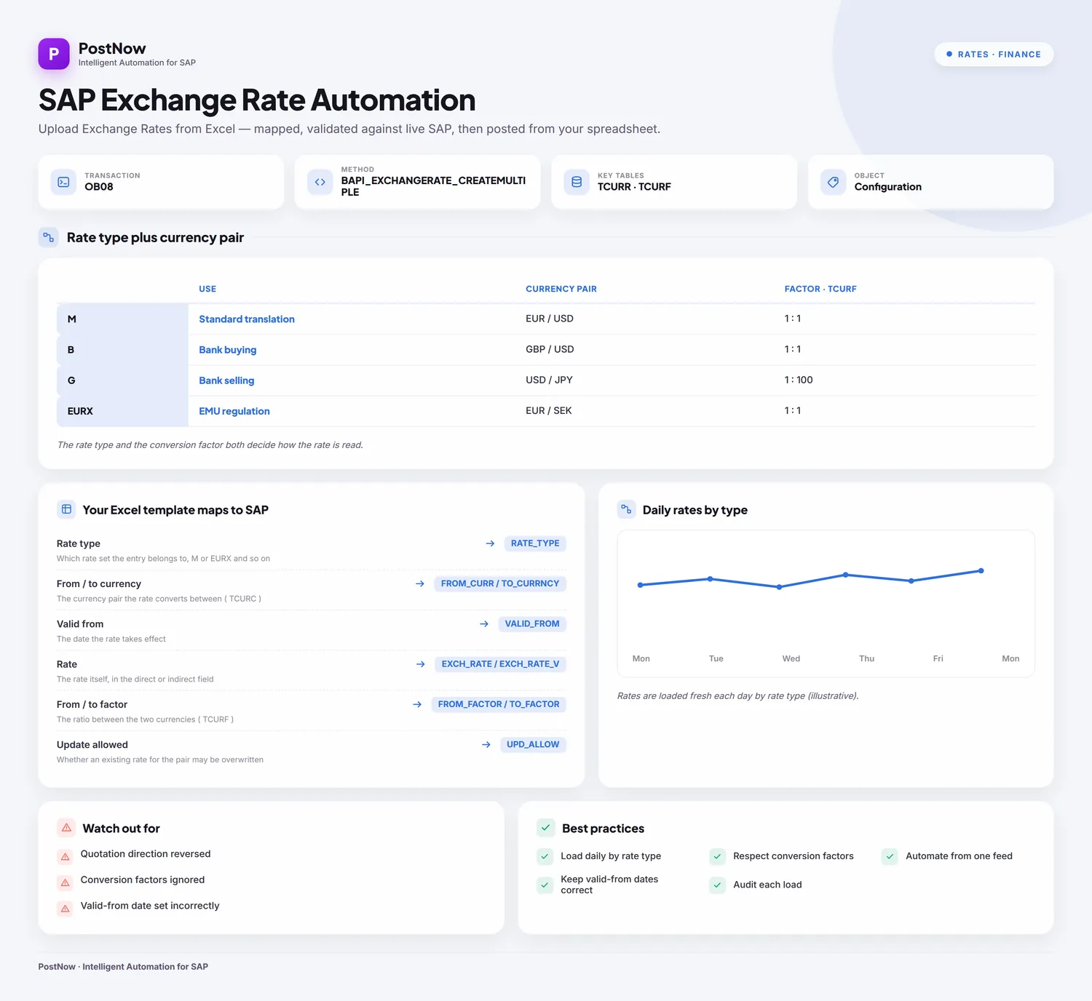The image size is (1092, 1001).
Task: Click the 'SAP Exchange Rate Automation' title
Action: [x=257, y=100]
